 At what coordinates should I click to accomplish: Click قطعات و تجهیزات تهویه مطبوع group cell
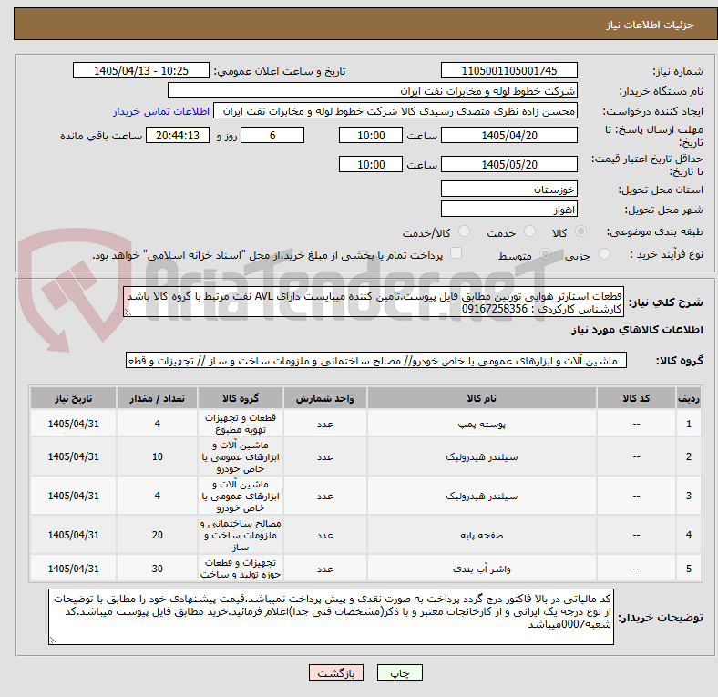click(x=241, y=424)
